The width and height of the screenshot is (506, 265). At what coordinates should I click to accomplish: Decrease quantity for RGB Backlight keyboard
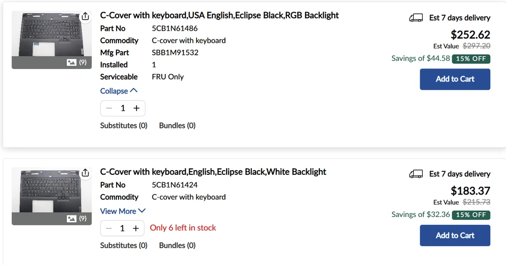point(109,108)
